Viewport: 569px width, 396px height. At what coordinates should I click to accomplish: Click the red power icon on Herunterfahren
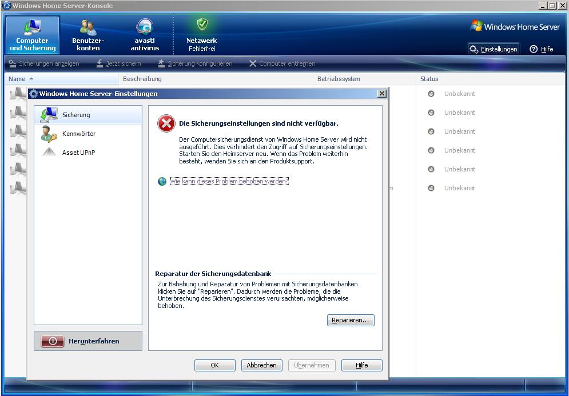click(x=53, y=341)
